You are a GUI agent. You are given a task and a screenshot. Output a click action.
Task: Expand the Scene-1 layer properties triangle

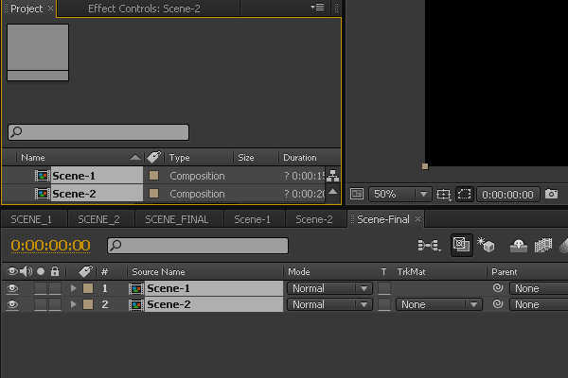74,288
